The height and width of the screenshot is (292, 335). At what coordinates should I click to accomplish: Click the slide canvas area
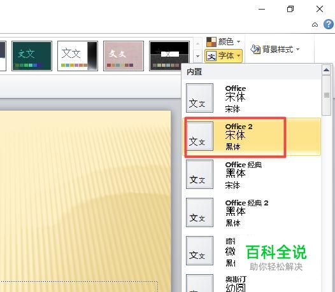[85, 201]
